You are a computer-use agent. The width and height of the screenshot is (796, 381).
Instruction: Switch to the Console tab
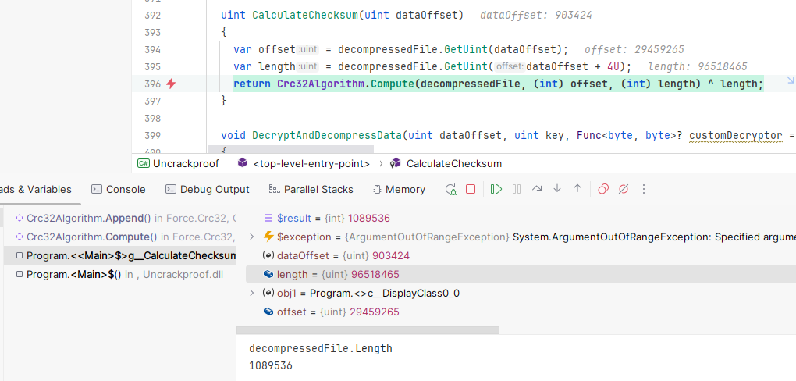119,189
